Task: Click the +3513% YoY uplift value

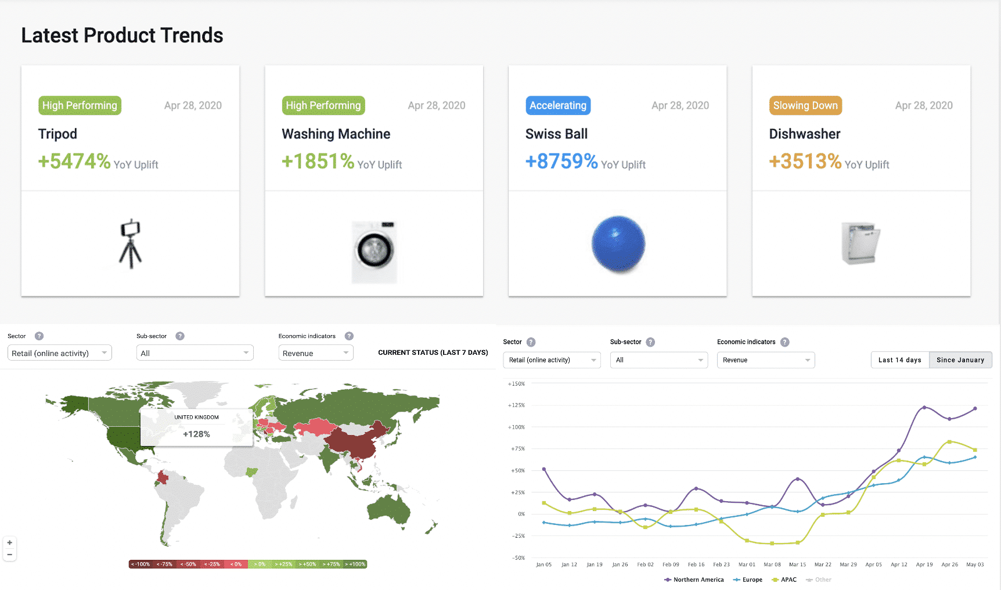Action: (x=805, y=161)
